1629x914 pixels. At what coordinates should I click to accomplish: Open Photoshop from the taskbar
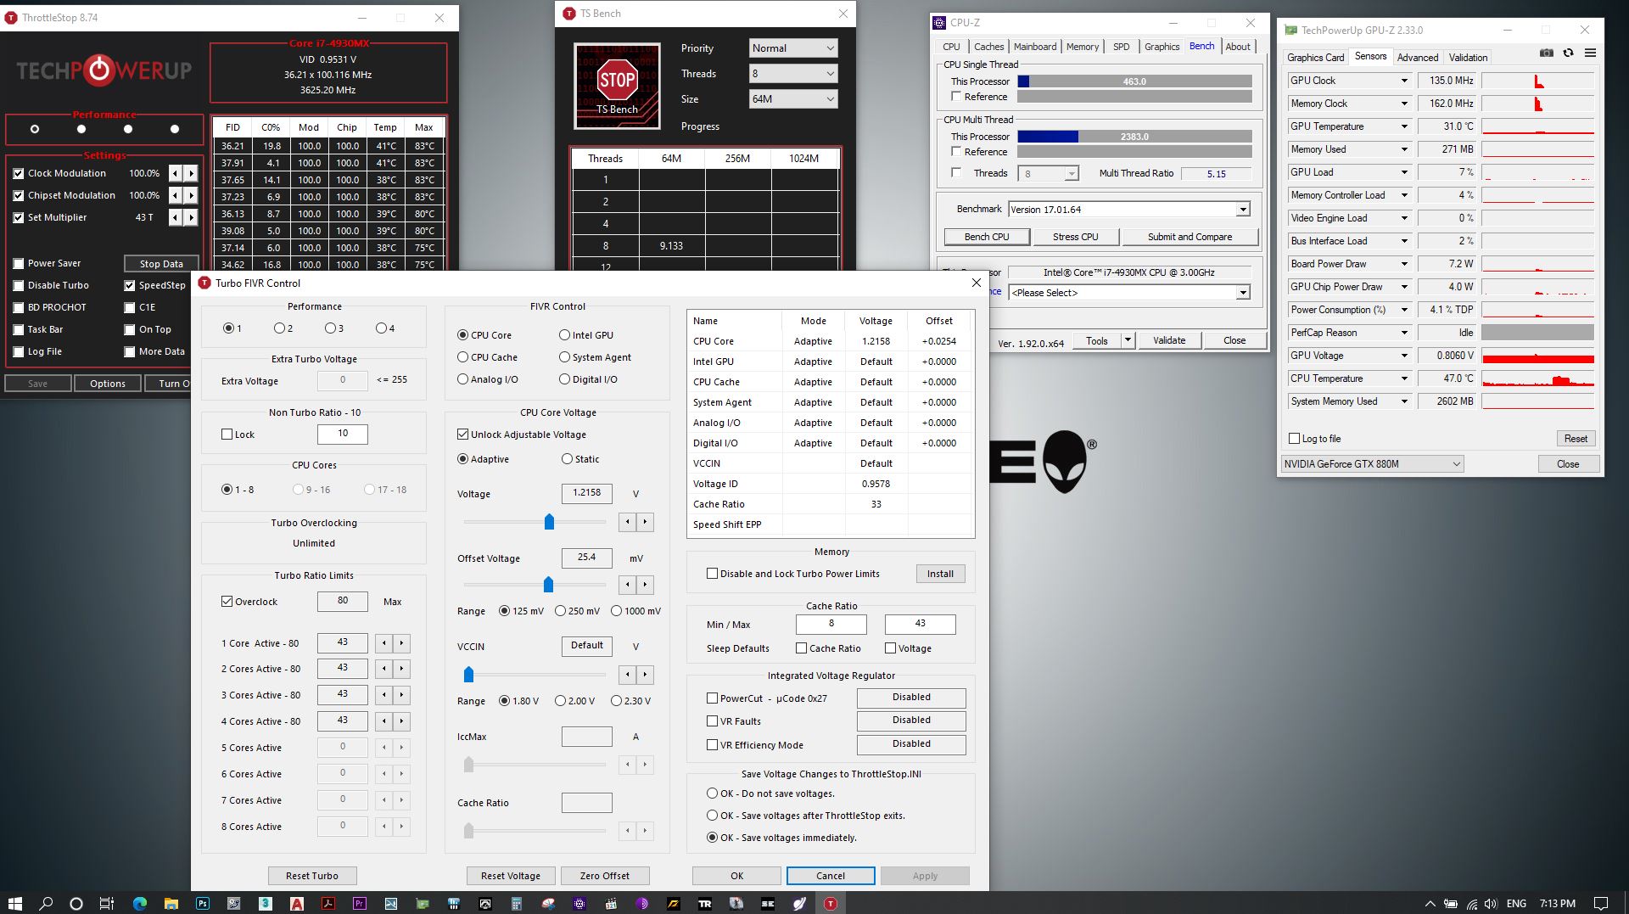202,903
